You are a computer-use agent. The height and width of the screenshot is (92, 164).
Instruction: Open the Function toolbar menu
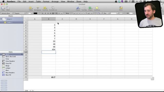(x=45, y=8)
